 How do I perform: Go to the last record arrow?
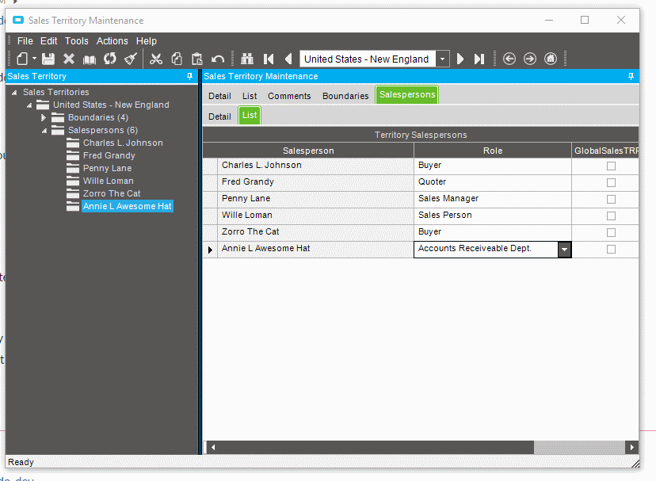479,59
